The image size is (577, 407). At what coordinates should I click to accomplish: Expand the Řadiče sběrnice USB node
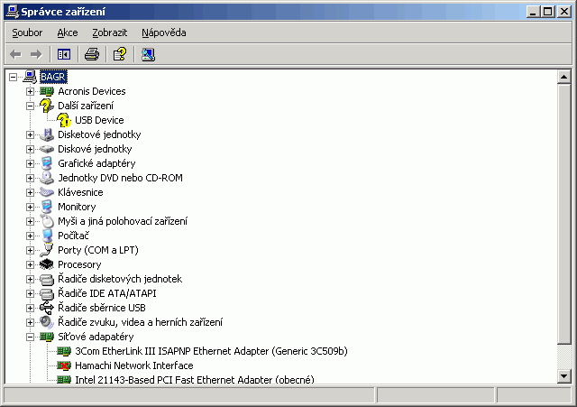(x=30, y=308)
